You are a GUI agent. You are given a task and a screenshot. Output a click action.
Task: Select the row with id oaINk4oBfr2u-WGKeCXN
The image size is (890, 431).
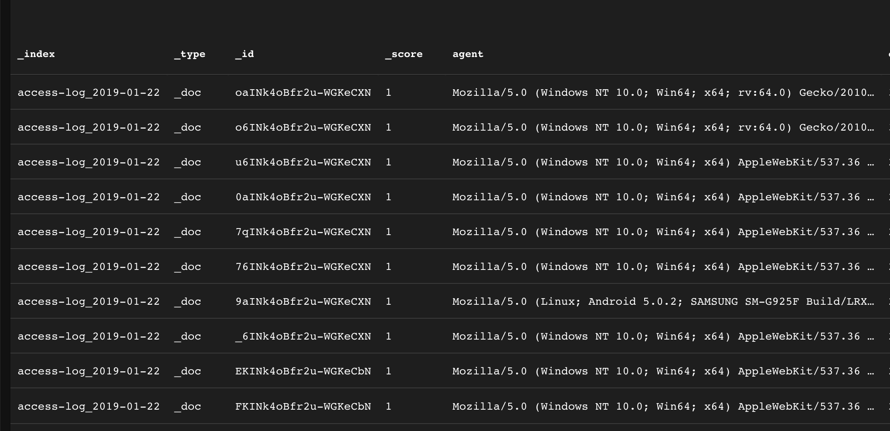450,92
